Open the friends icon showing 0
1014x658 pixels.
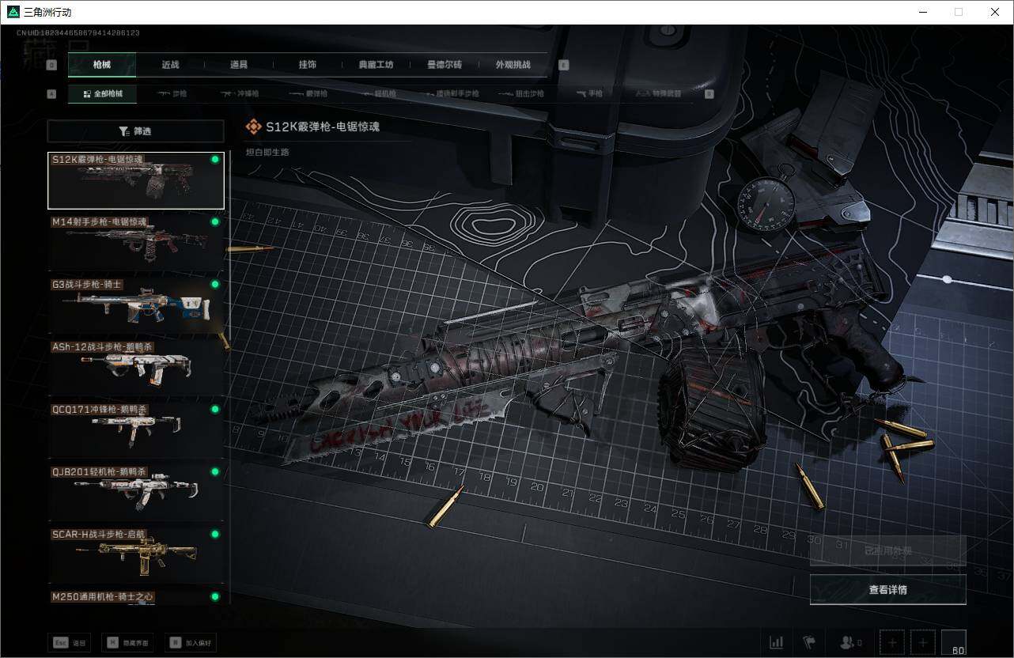pos(850,642)
